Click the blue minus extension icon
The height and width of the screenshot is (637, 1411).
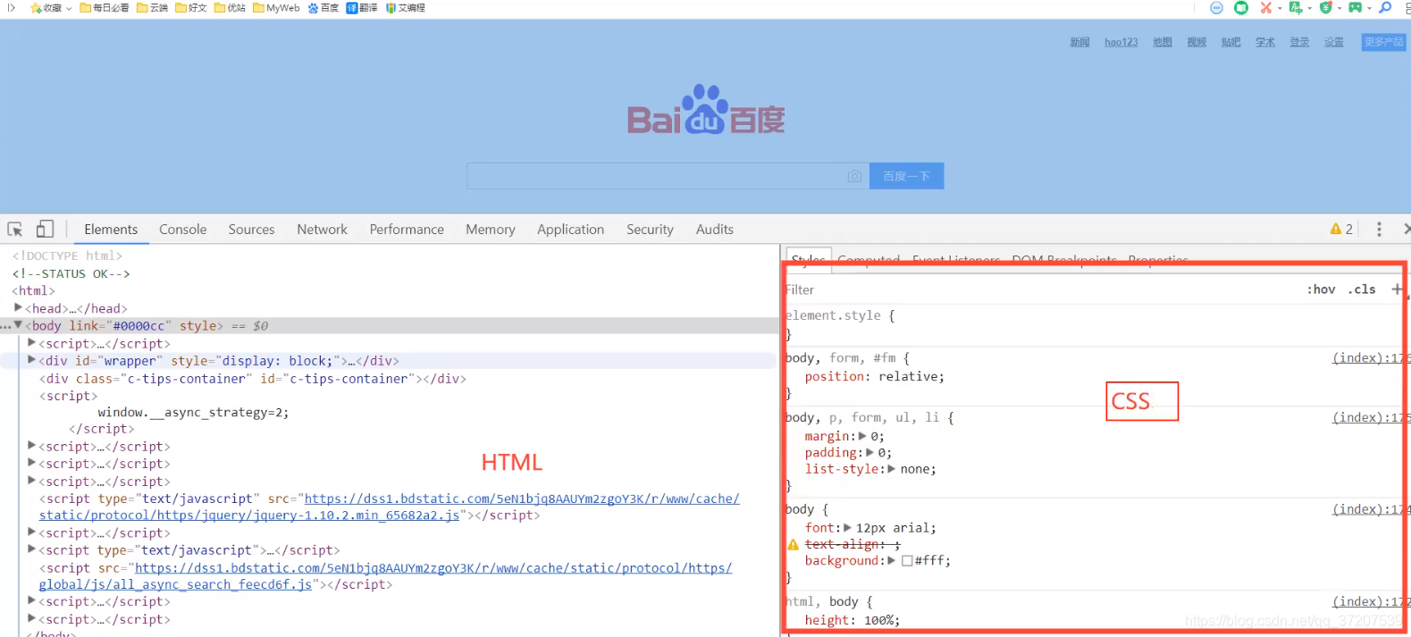[x=1216, y=7]
